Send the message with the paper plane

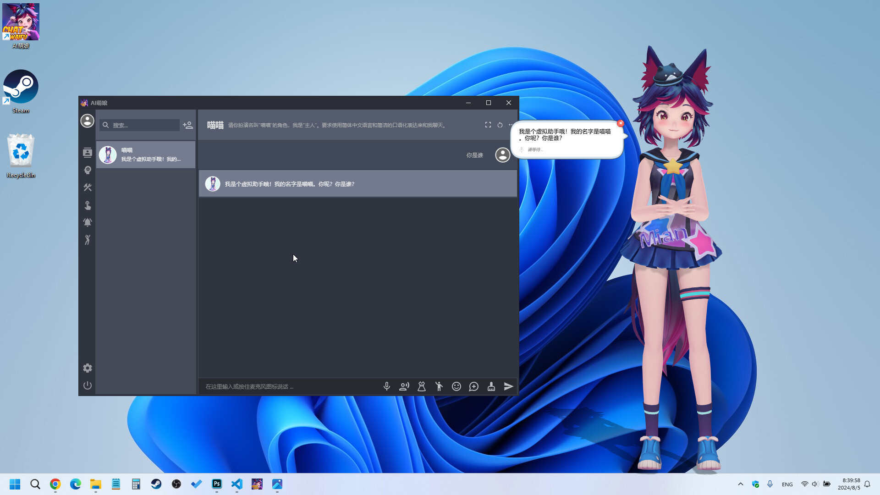(508, 386)
